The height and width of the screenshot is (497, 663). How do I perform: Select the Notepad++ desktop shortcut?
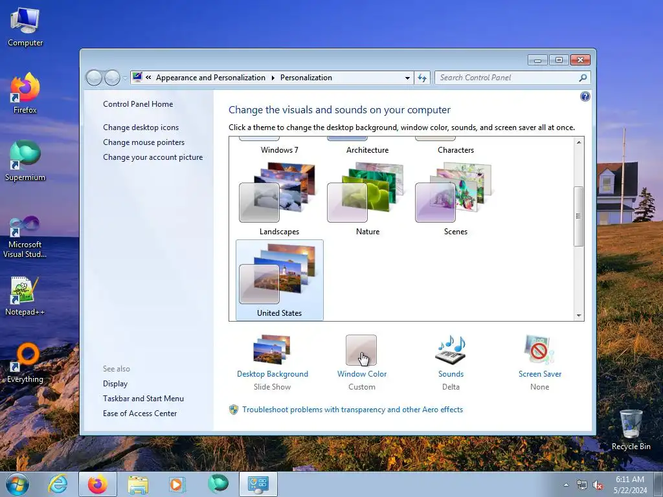[25, 296]
